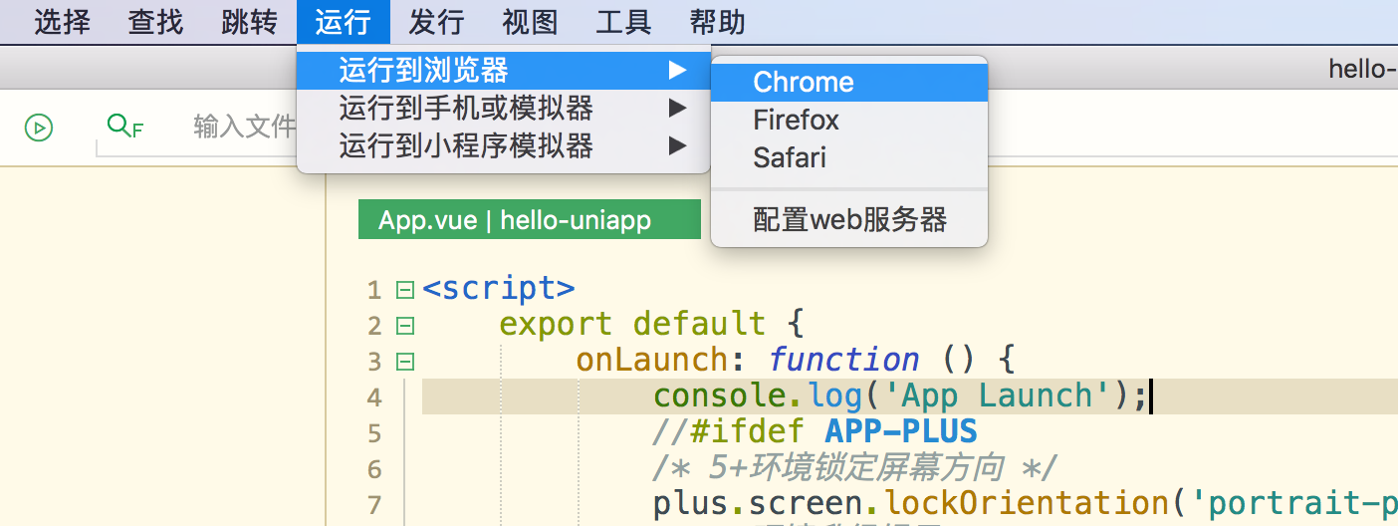Open the 选择 menu

(x=62, y=22)
